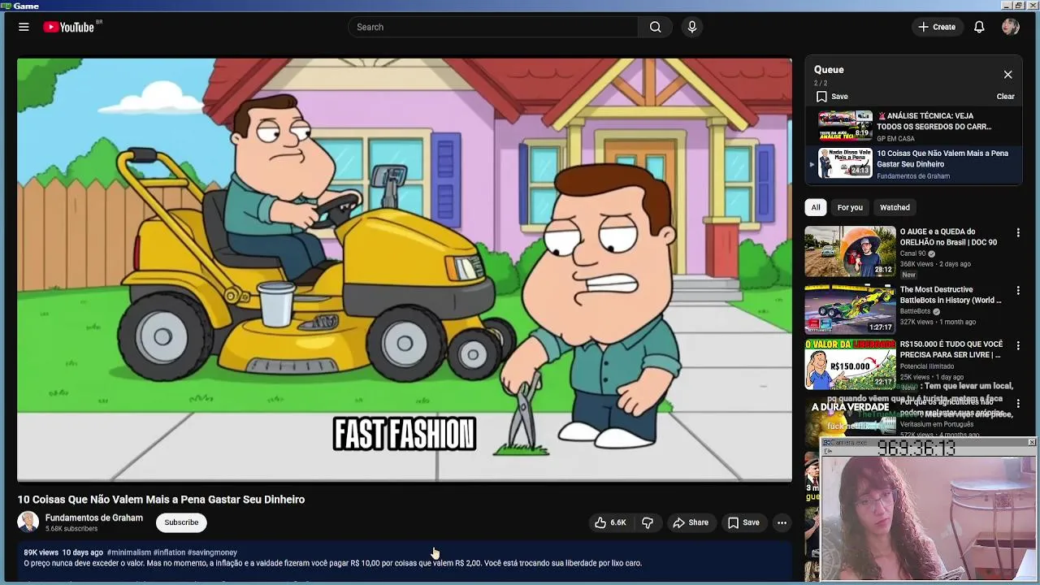Open Fundamentos de Graham channel avatar
1040x585 pixels.
click(28, 522)
